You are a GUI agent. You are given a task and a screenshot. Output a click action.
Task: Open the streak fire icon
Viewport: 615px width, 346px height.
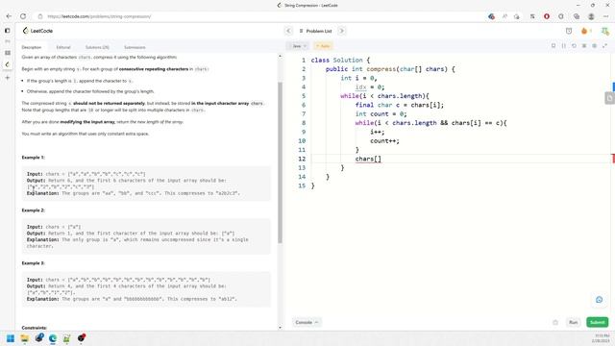coord(584,31)
